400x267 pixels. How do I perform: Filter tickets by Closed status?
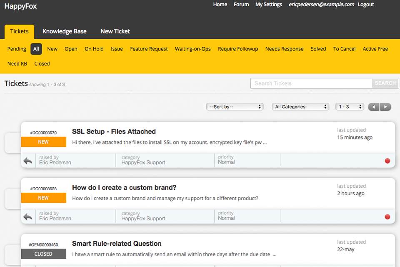point(42,64)
